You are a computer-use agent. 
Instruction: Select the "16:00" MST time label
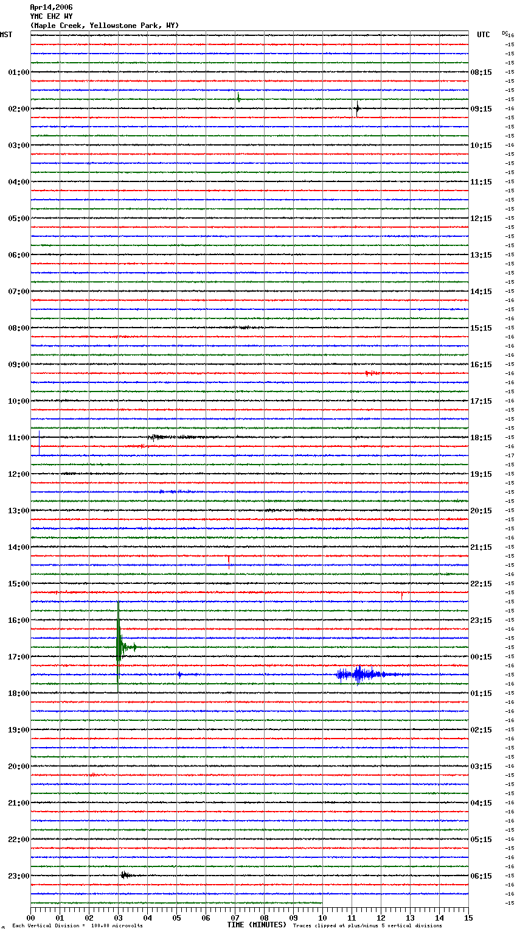coord(19,620)
